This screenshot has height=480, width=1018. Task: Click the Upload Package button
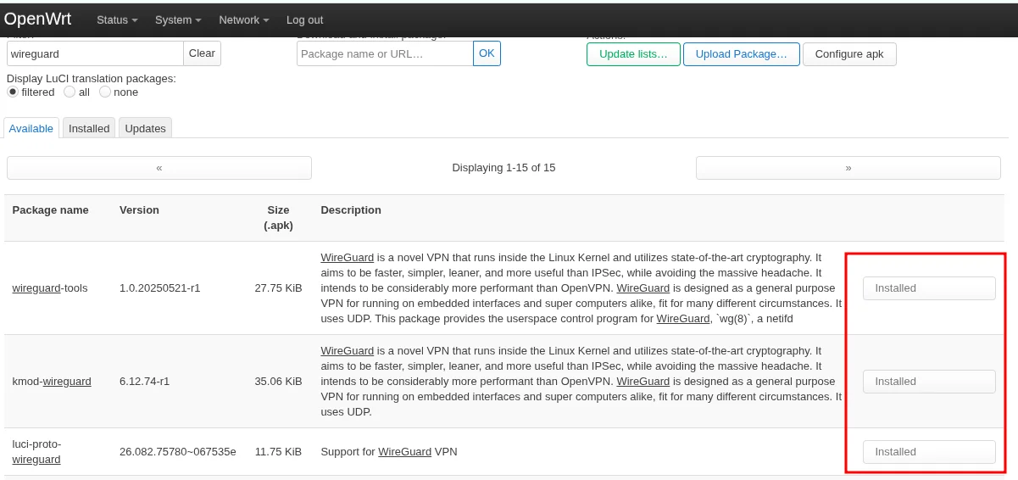(x=742, y=54)
